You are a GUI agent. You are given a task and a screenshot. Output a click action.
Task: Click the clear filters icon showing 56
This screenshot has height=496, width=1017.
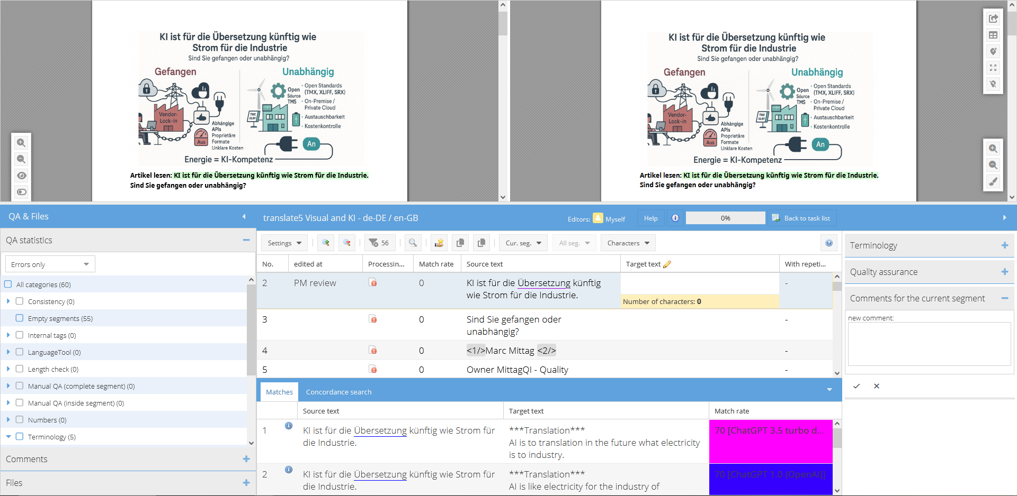(379, 243)
